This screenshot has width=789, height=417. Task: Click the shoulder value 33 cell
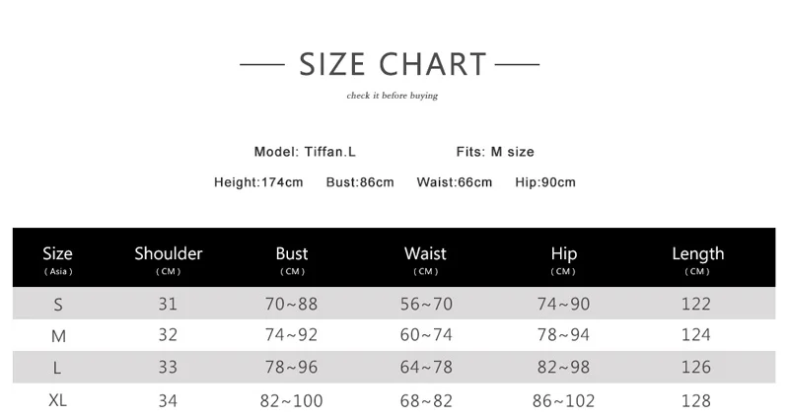point(169,368)
